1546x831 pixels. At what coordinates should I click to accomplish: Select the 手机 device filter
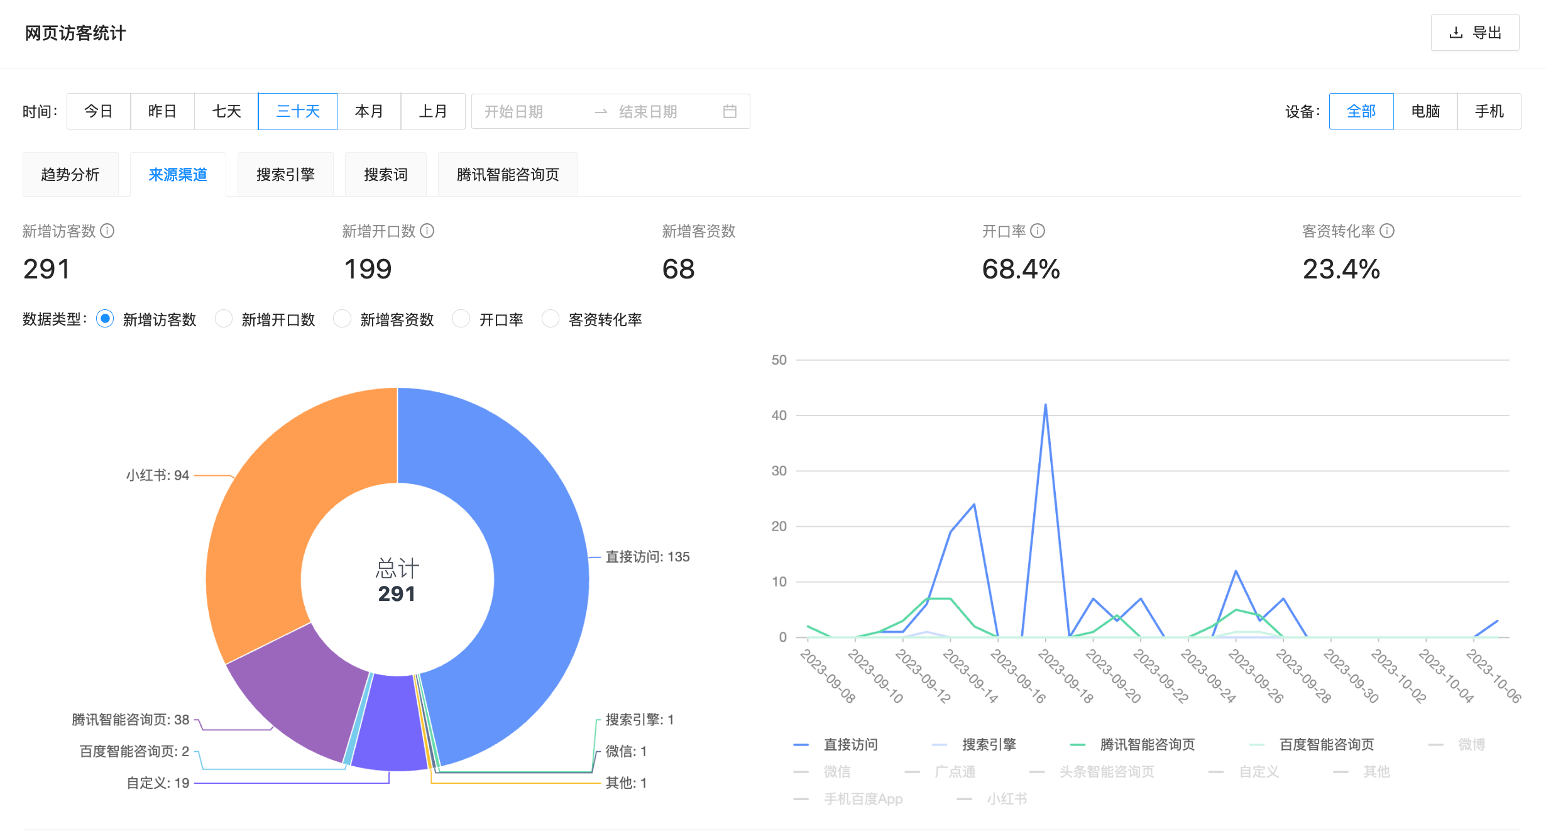1489,111
